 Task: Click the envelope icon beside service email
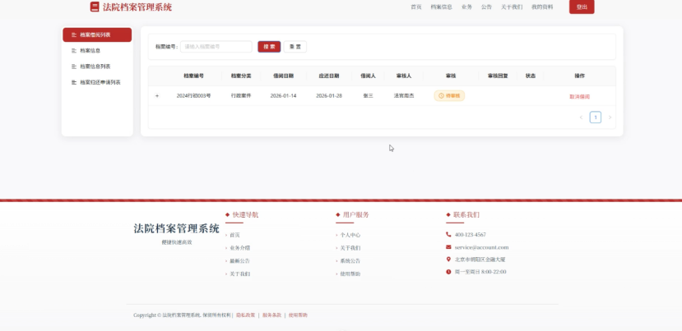448,246
